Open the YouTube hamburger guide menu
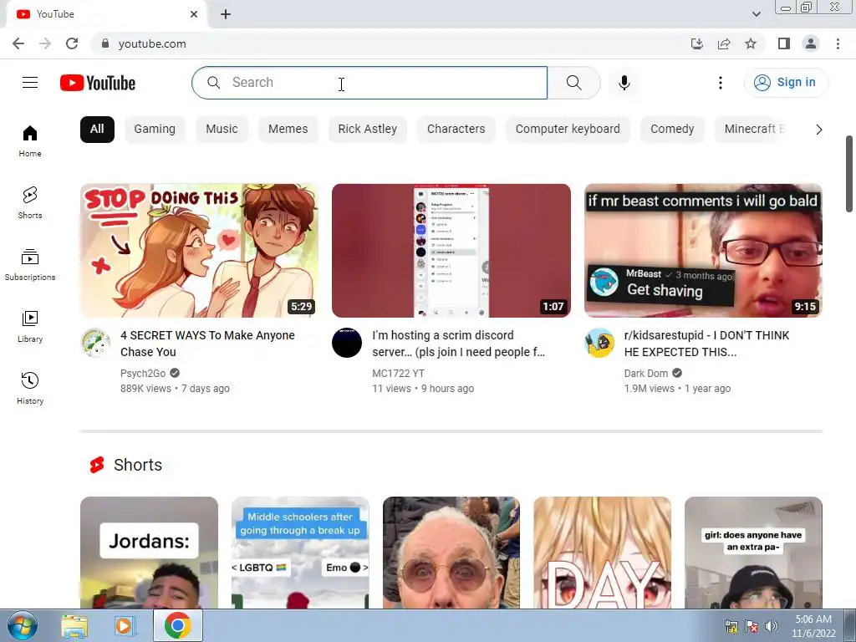856x642 pixels. point(30,83)
